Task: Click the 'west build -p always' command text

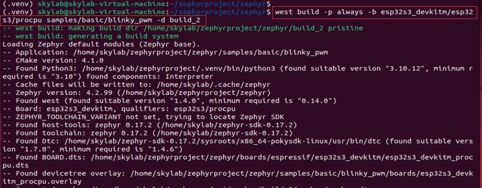Action: [x=374, y=12]
